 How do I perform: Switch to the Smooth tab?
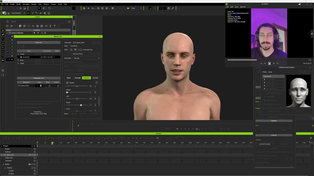point(95,78)
